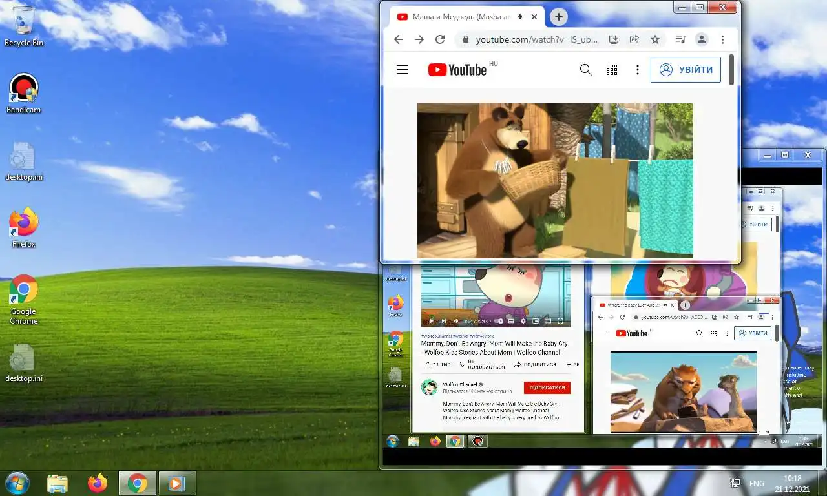Open a new tab in front Chrome window

pos(559,17)
